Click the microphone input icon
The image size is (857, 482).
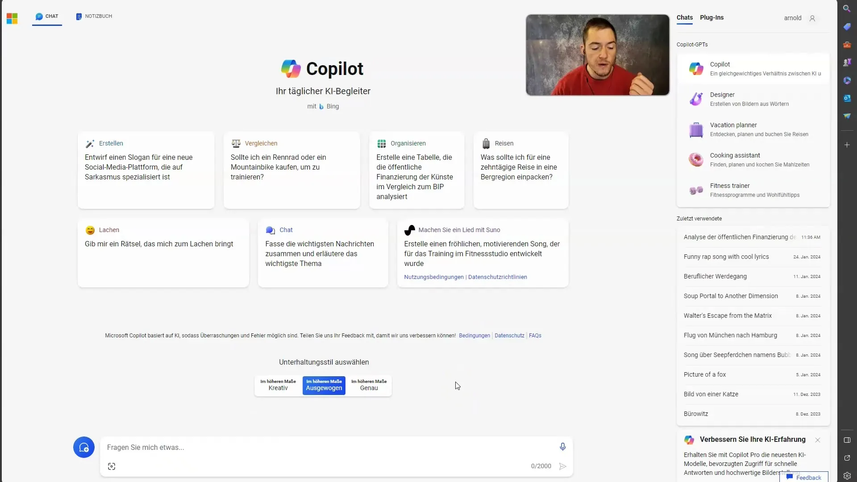coord(562,447)
